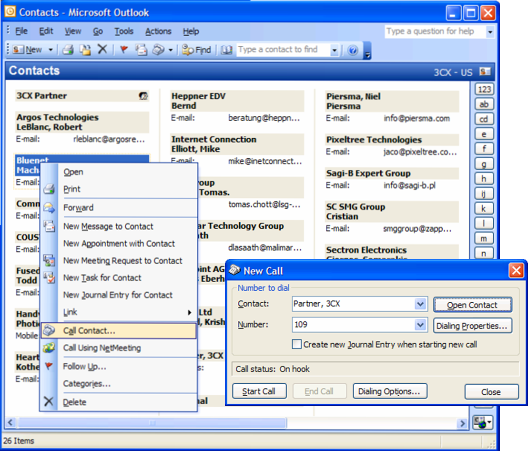The width and height of the screenshot is (528, 451).
Task: Click the New contact toolbar button
Action: click(27, 50)
